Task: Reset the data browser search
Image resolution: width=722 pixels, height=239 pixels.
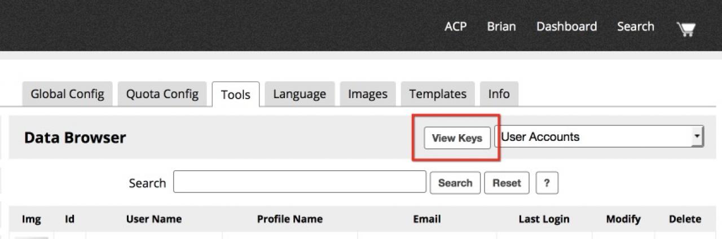Action: tap(507, 183)
